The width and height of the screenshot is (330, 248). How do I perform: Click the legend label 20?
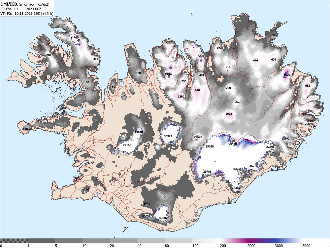click(112, 246)
